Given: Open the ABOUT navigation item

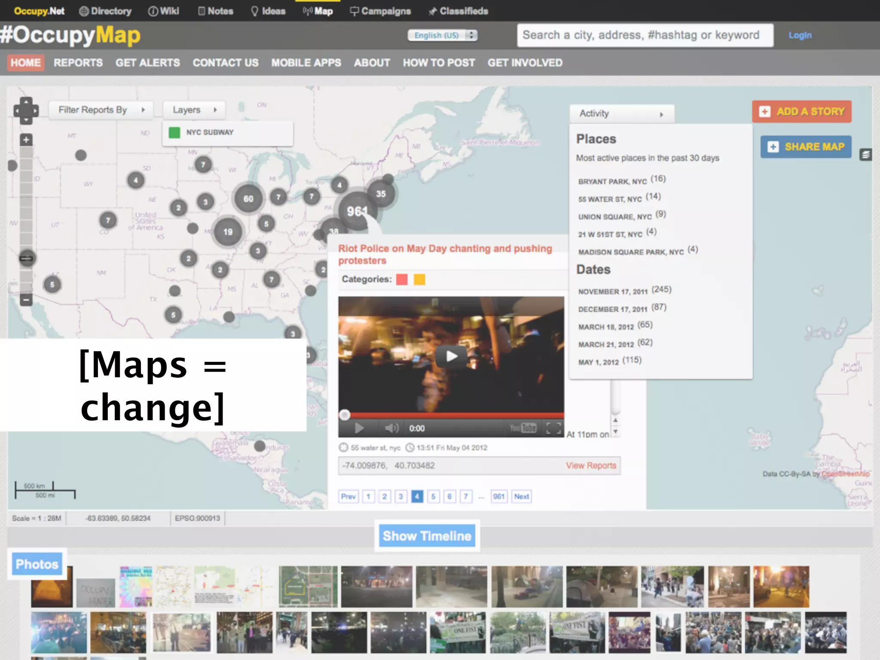Looking at the screenshot, I should pyautogui.click(x=372, y=63).
